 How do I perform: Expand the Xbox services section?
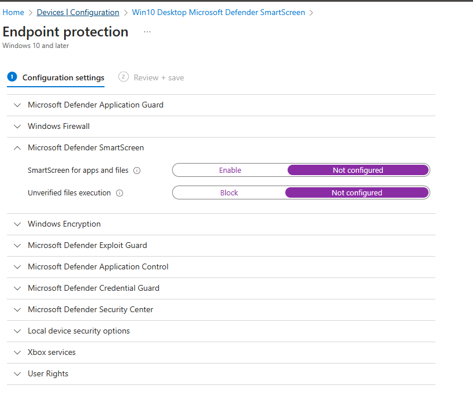(51, 353)
